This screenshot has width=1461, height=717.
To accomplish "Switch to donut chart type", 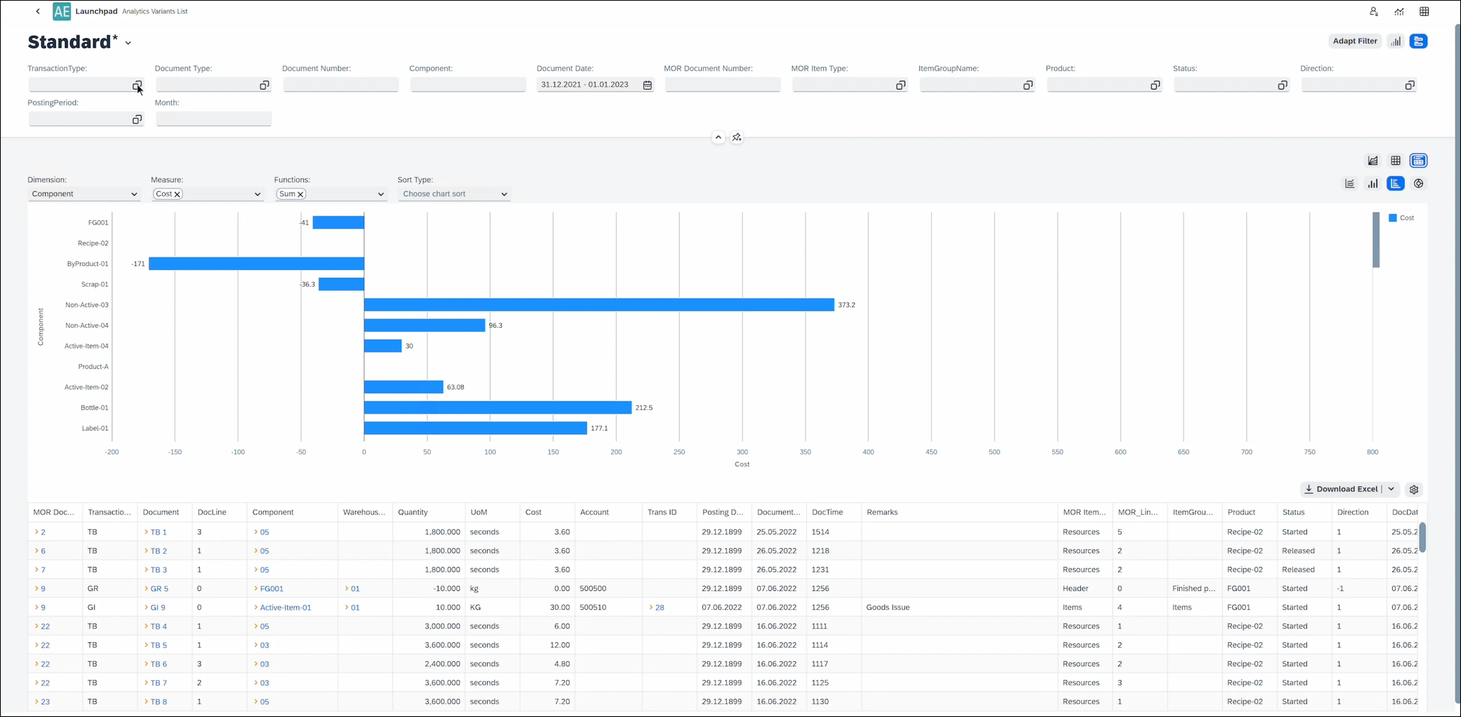I will (1418, 184).
